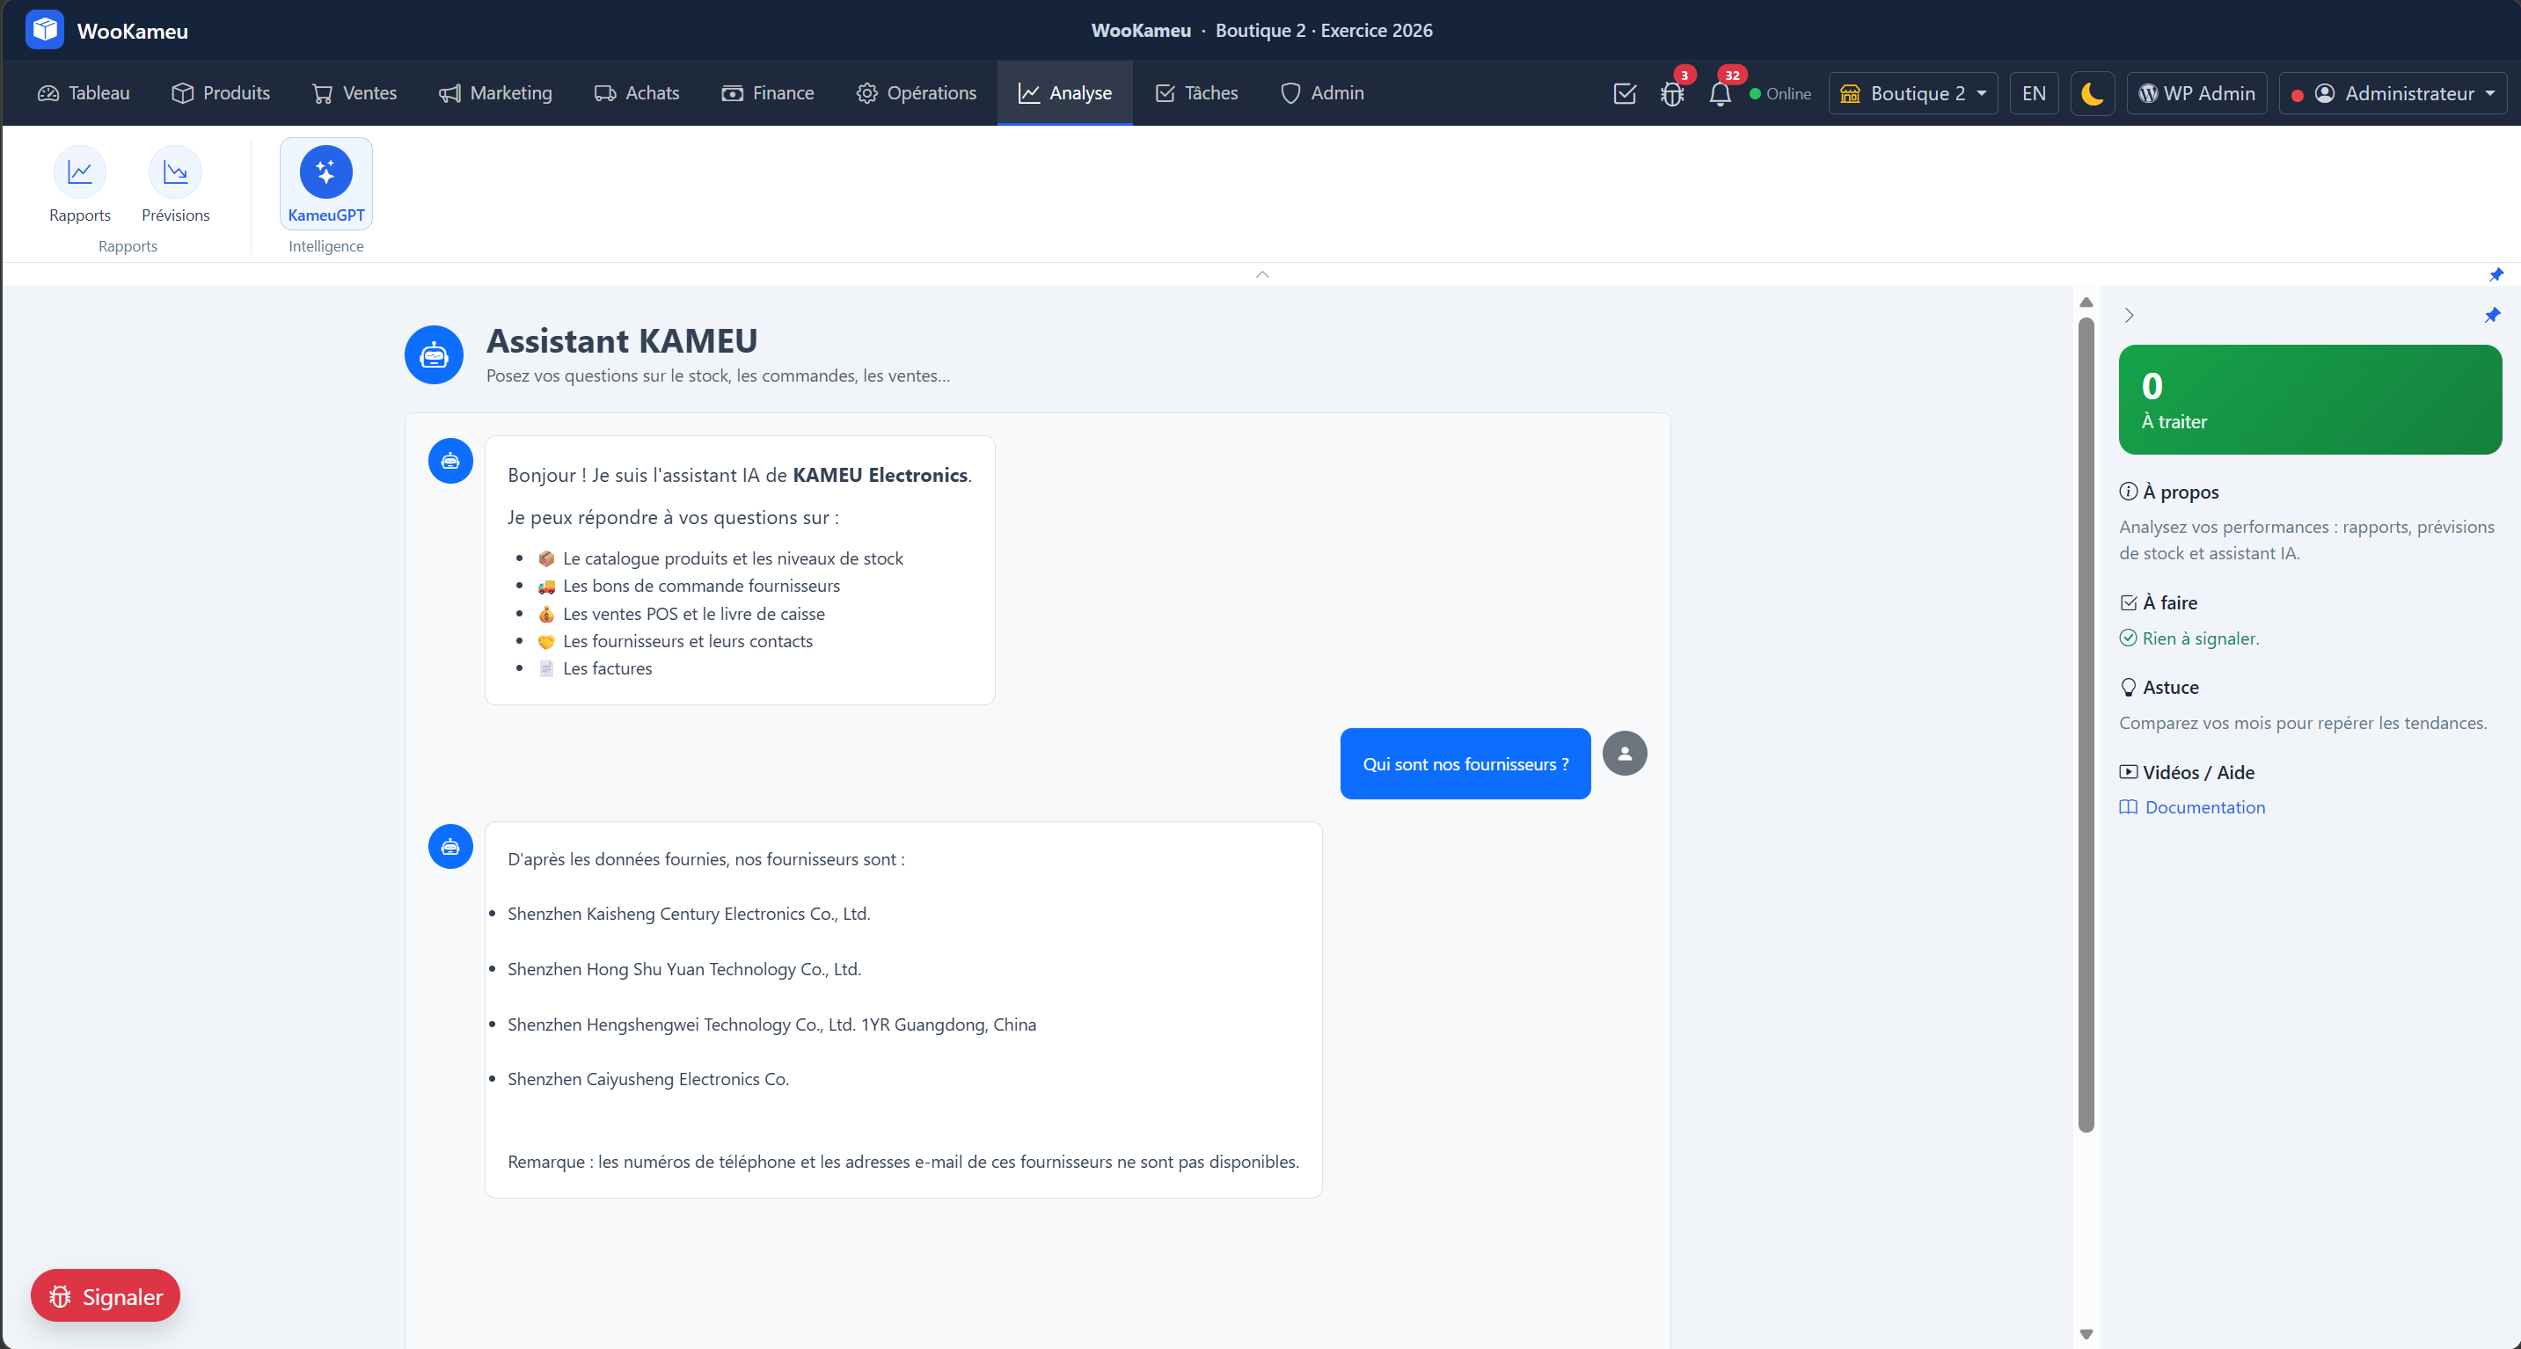This screenshot has width=2521, height=1349.
Task: Collapse the side panel with the right chevron
Action: tap(2129, 315)
